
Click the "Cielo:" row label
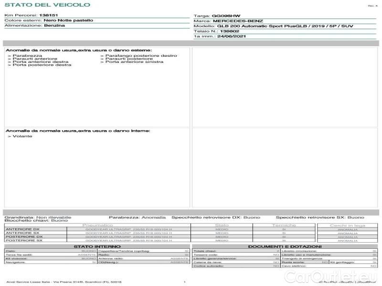tap(11, 251)
